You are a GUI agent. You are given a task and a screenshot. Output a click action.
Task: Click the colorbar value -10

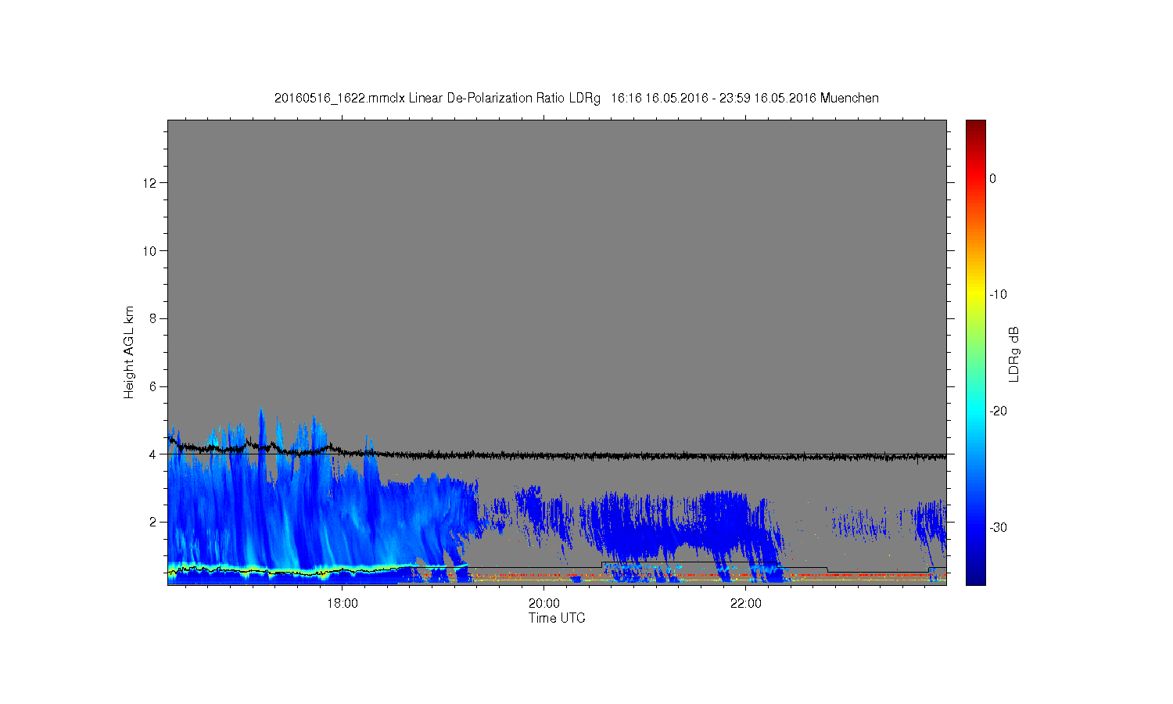click(x=998, y=295)
